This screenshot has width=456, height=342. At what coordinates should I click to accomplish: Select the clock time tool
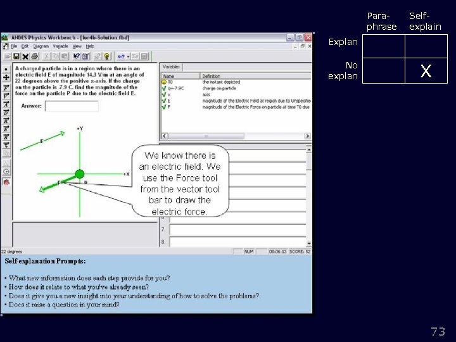[6, 172]
